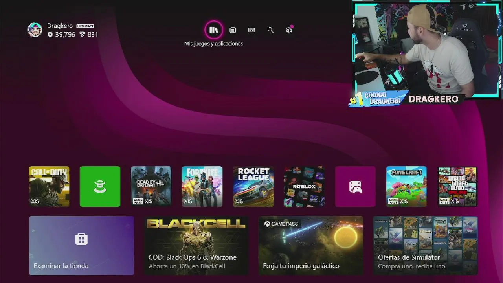Launch the Rocket League tile
This screenshot has width=503, height=283.
coord(253,186)
